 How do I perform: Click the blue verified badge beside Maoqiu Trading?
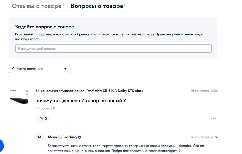pos(80,137)
